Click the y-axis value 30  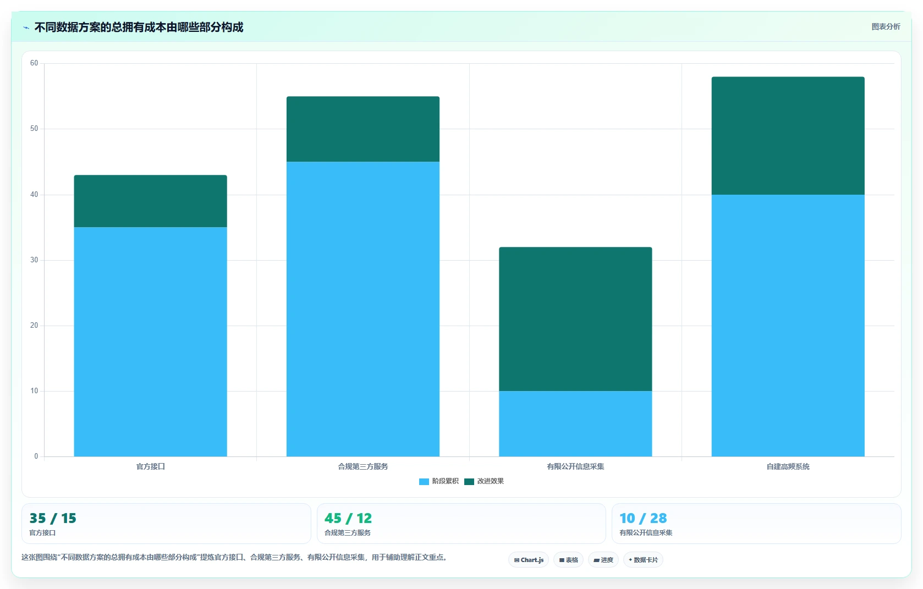(x=34, y=260)
